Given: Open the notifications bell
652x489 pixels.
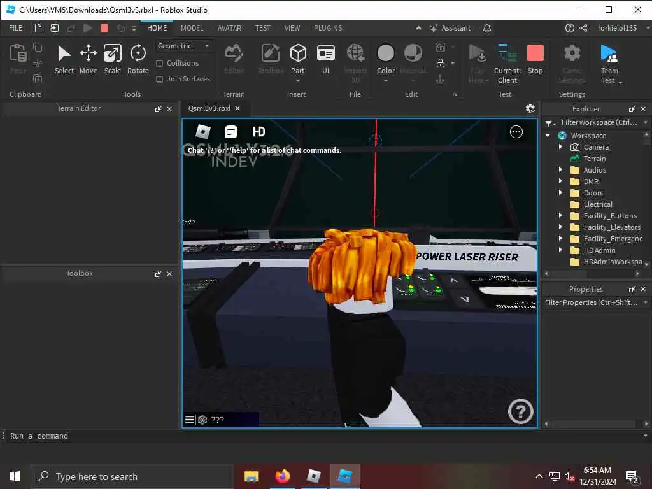Looking at the screenshot, I should 487,28.
